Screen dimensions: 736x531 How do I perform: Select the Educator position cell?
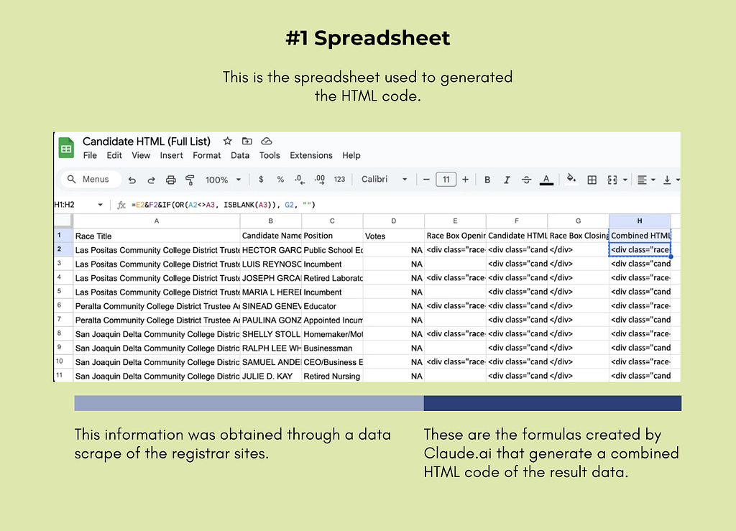332,306
